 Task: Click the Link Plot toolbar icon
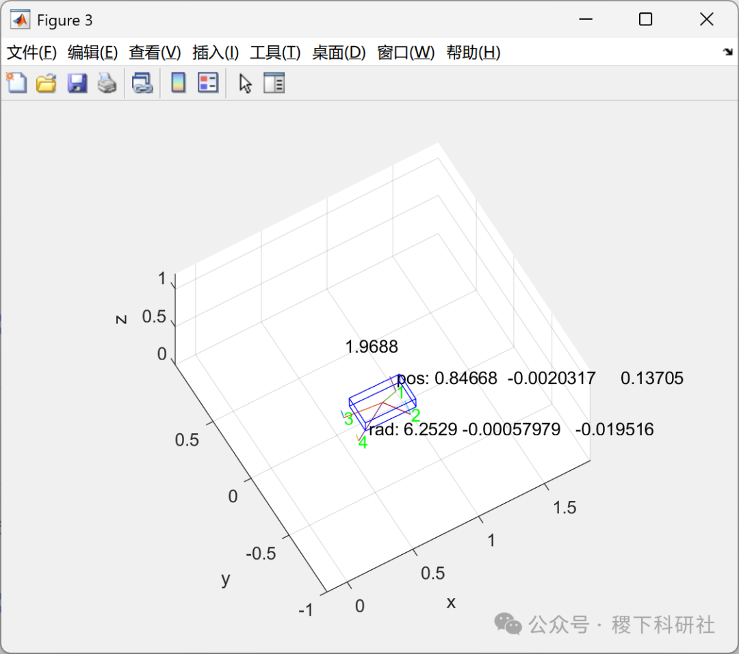coord(142,83)
